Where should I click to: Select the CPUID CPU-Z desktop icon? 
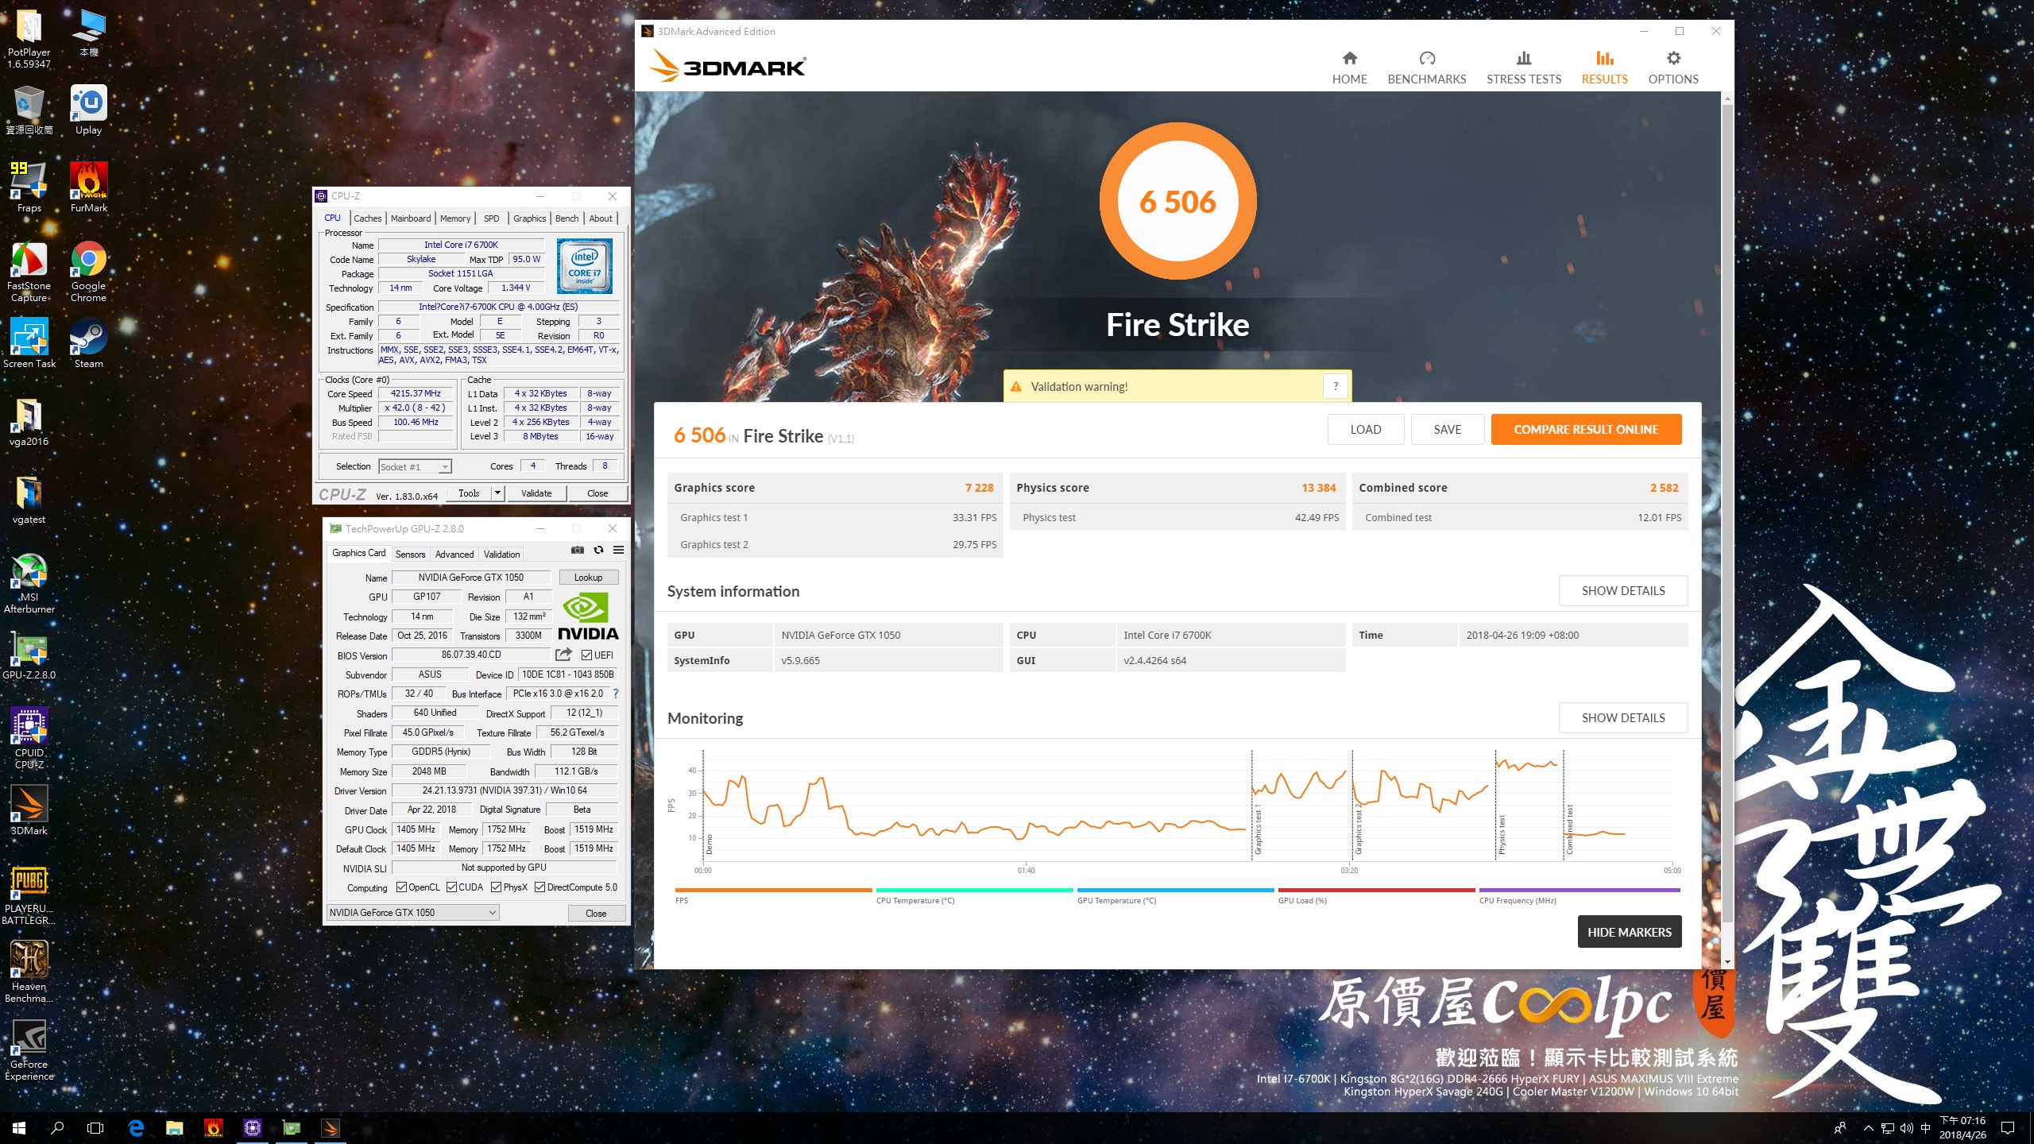click(29, 739)
